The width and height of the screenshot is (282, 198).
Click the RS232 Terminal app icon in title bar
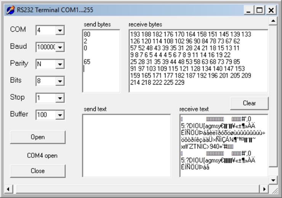coord(11,10)
